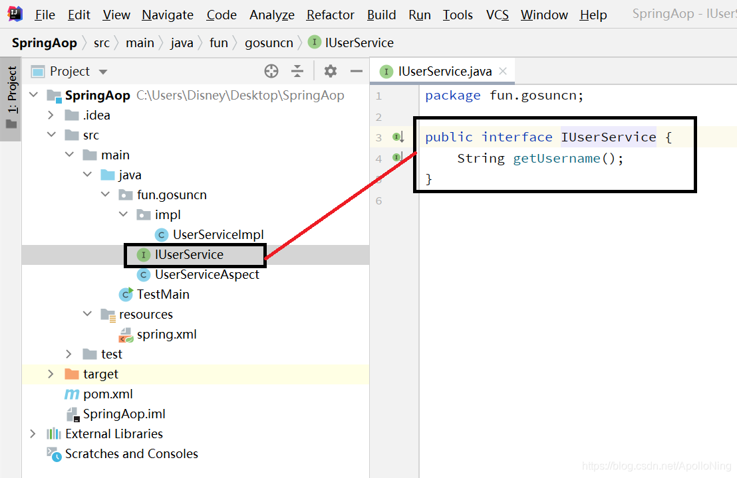Click SpringAop in the breadcrumb bar
The width and height of the screenshot is (737, 478).
pyautogui.click(x=44, y=42)
